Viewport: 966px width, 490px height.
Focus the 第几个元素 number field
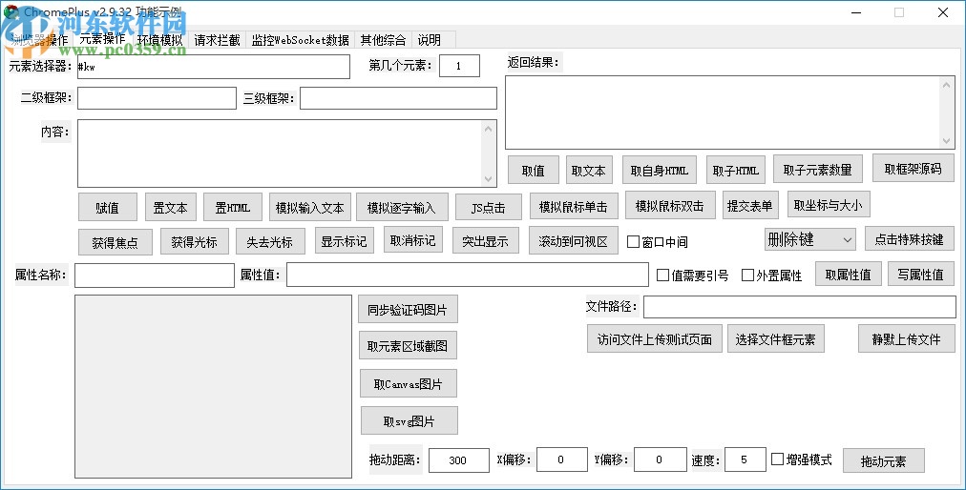pos(459,66)
